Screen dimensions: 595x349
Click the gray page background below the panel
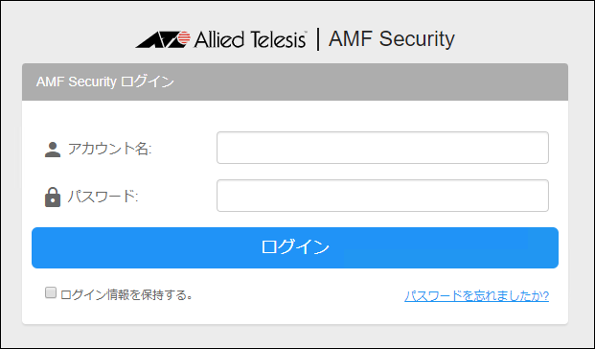(x=296, y=337)
